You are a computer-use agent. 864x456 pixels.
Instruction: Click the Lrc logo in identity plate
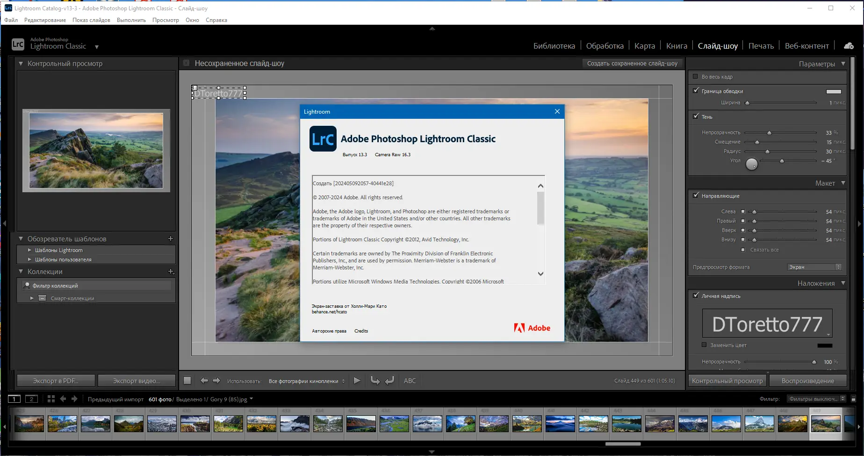point(18,44)
